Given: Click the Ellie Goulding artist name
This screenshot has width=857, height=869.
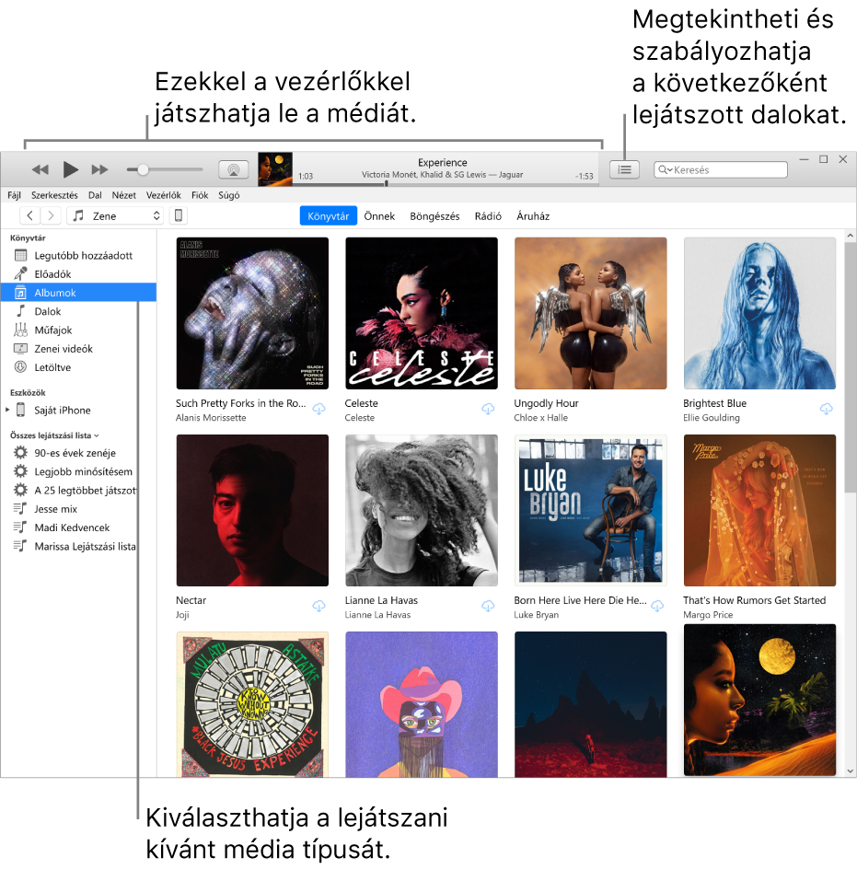Looking at the screenshot, I should pyautogui.click(x=712, y=418).
